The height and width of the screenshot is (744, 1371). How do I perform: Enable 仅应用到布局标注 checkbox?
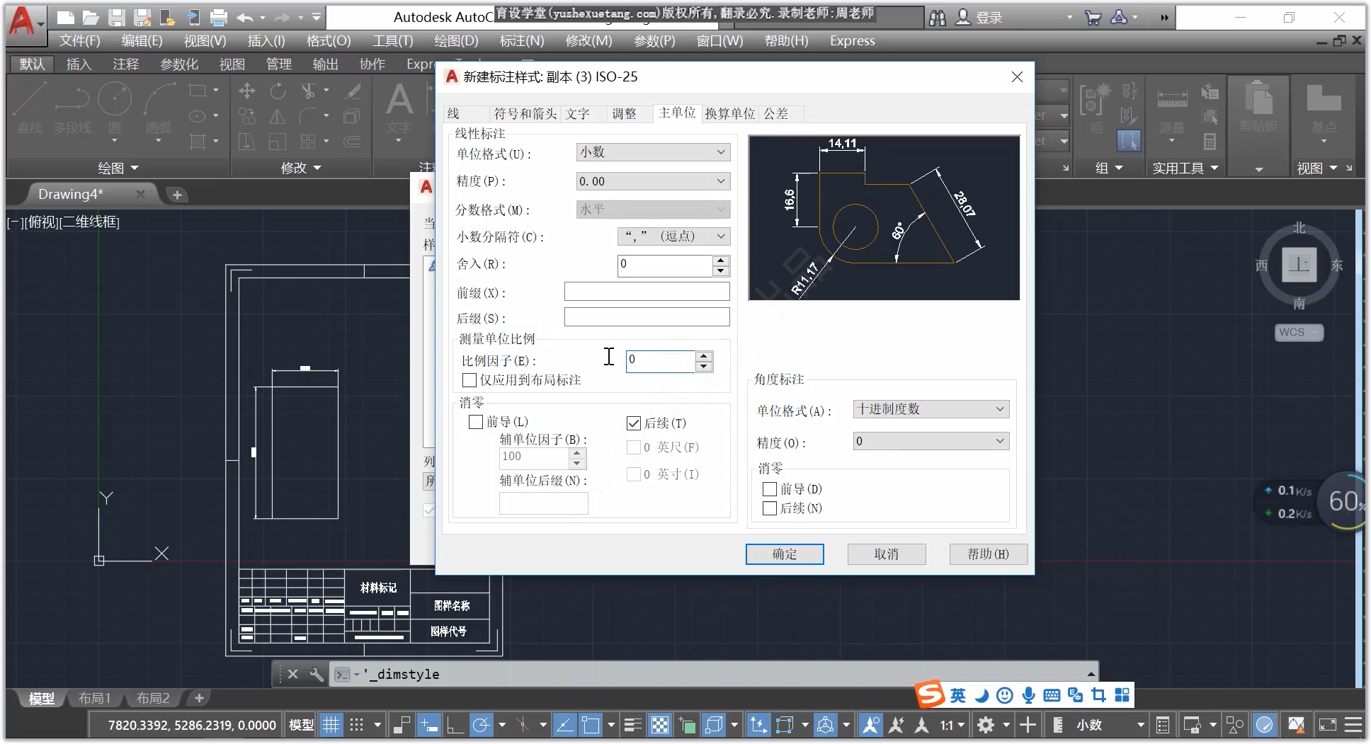coord(469,380)
